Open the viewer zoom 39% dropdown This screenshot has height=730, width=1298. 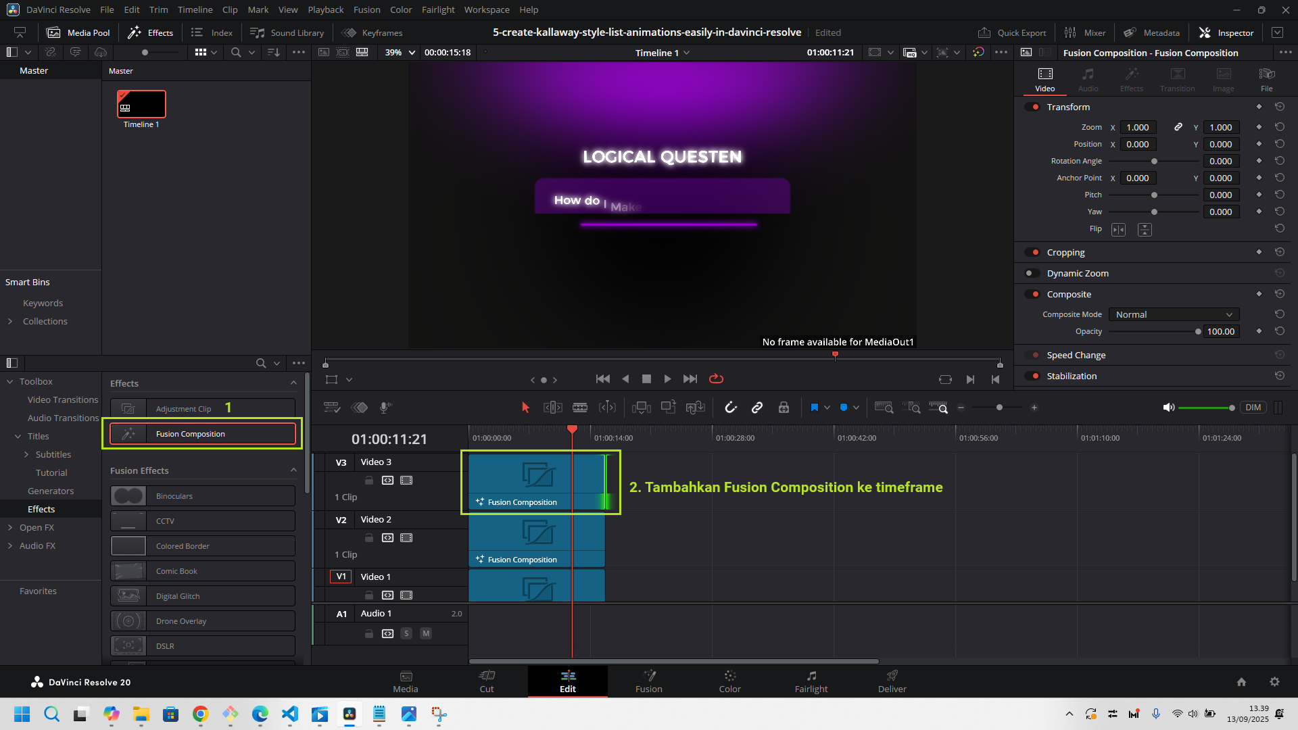tap(400, 52)
